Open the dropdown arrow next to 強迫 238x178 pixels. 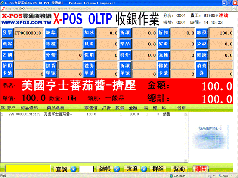click(x=144, y=169)
